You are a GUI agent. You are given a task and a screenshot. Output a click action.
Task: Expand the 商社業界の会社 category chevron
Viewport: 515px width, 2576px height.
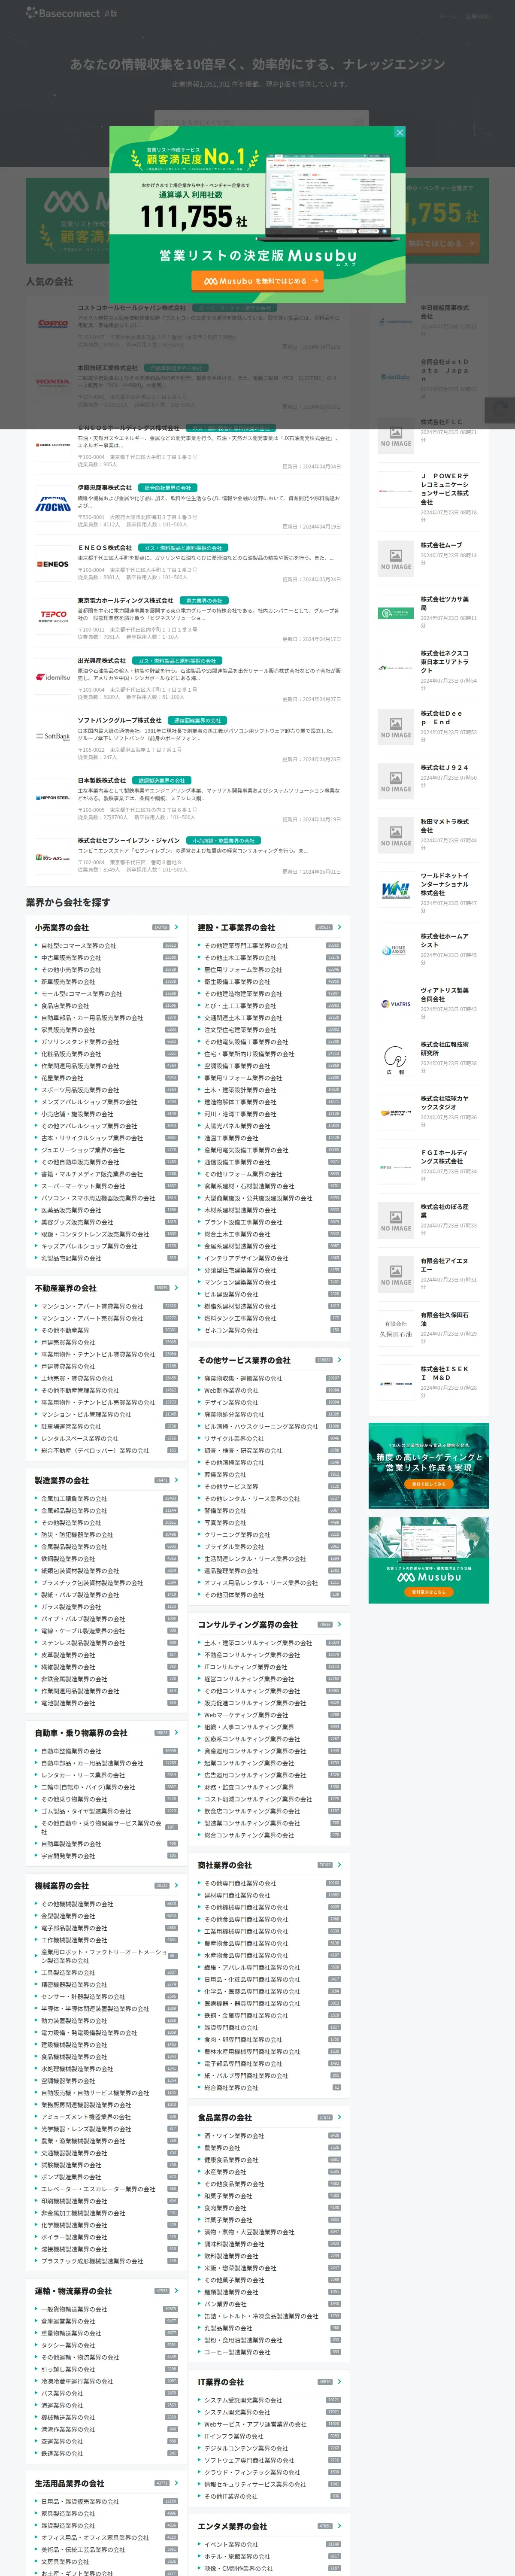click(x=340, y=1865)
